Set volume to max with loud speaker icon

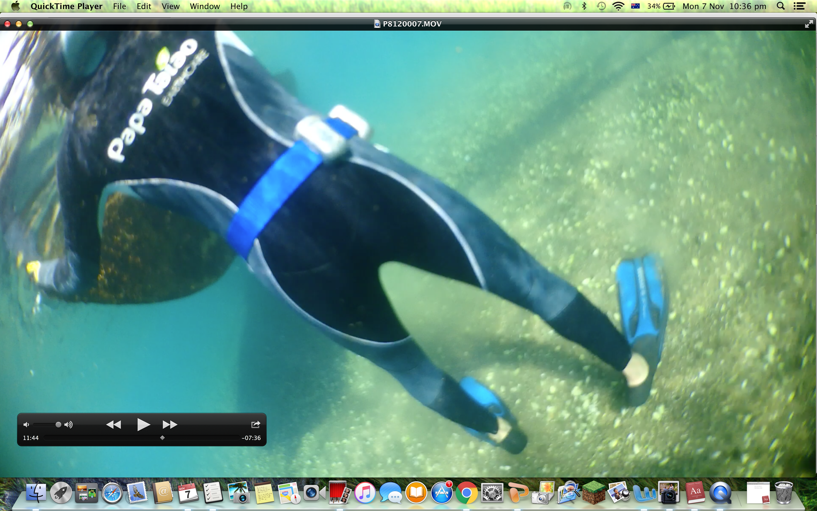point(69,424)
